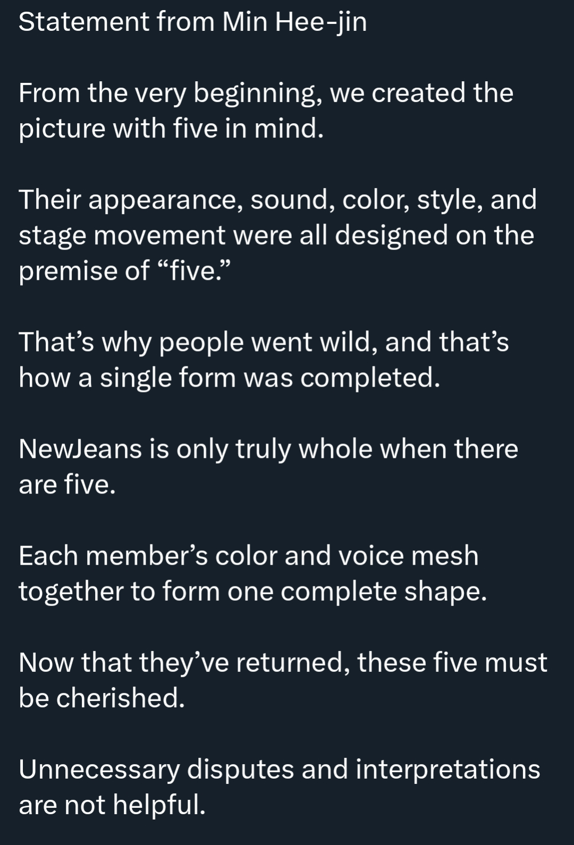Tap the phrase "picture with five in mind"
This screenshot has height=845, width=574.
[170, 129]
